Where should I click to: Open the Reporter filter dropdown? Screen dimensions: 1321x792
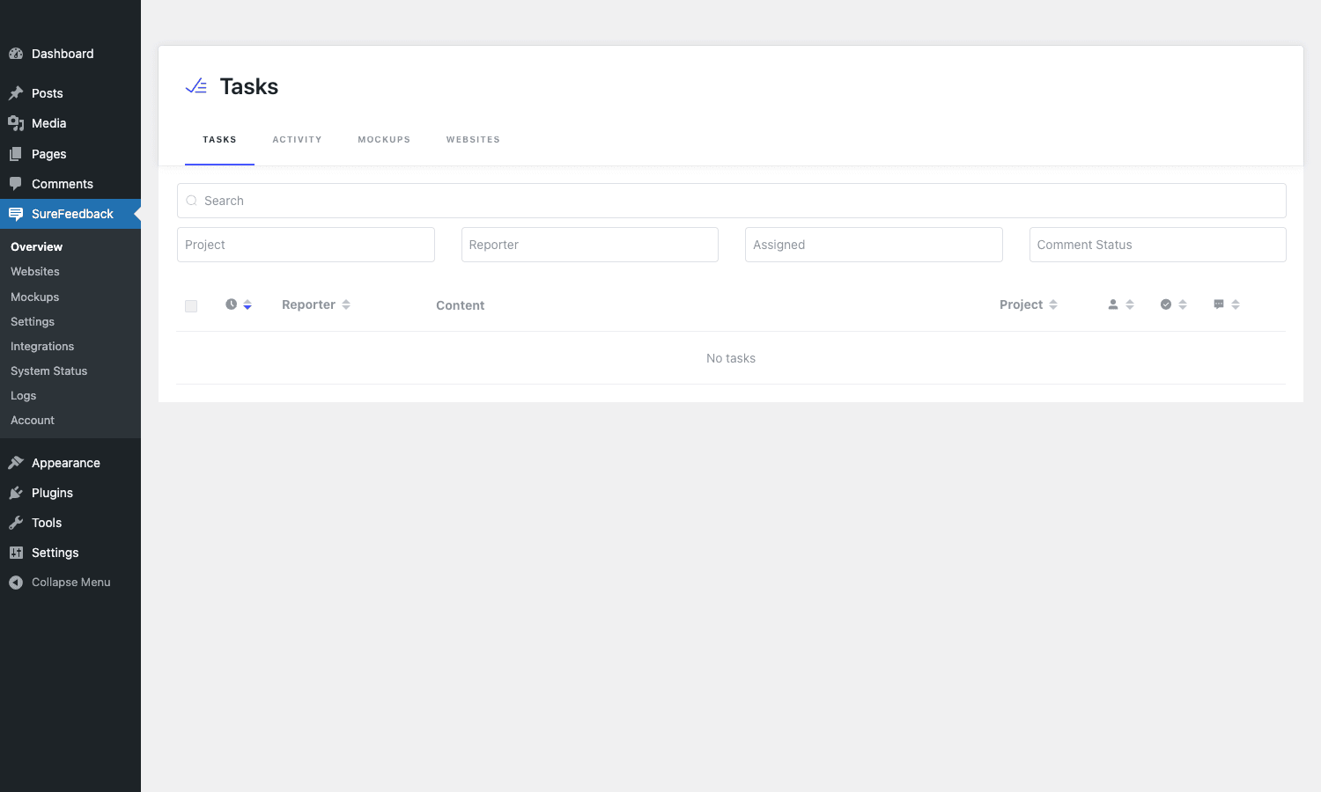[590, 245]
